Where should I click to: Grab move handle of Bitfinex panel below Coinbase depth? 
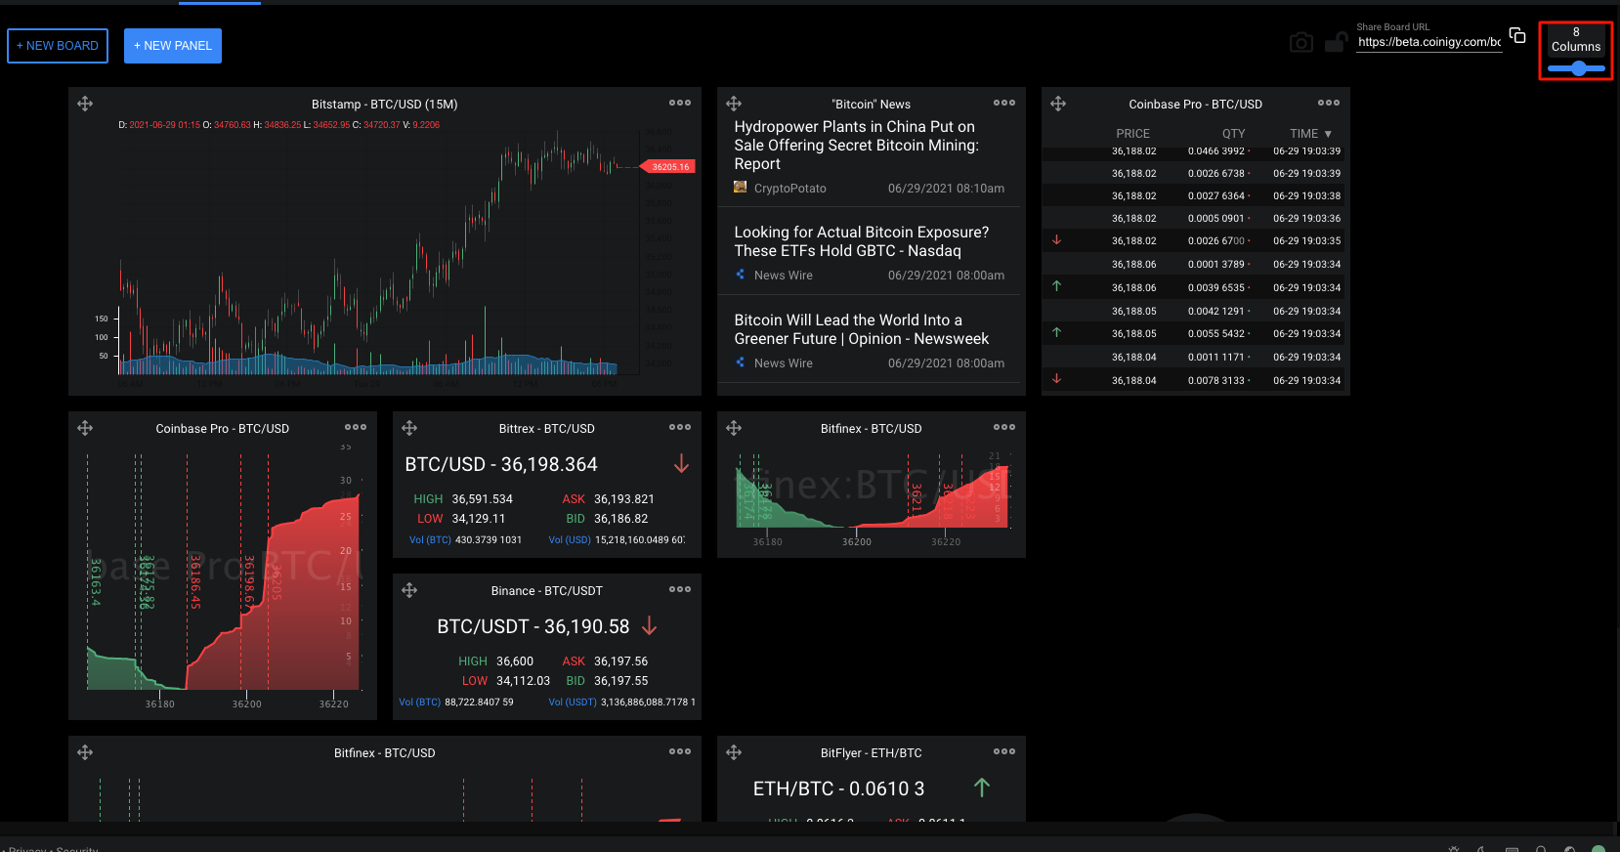point(85,752)
